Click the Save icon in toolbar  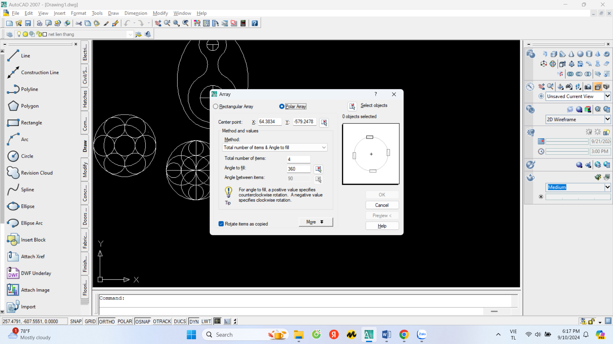point(28,23)
